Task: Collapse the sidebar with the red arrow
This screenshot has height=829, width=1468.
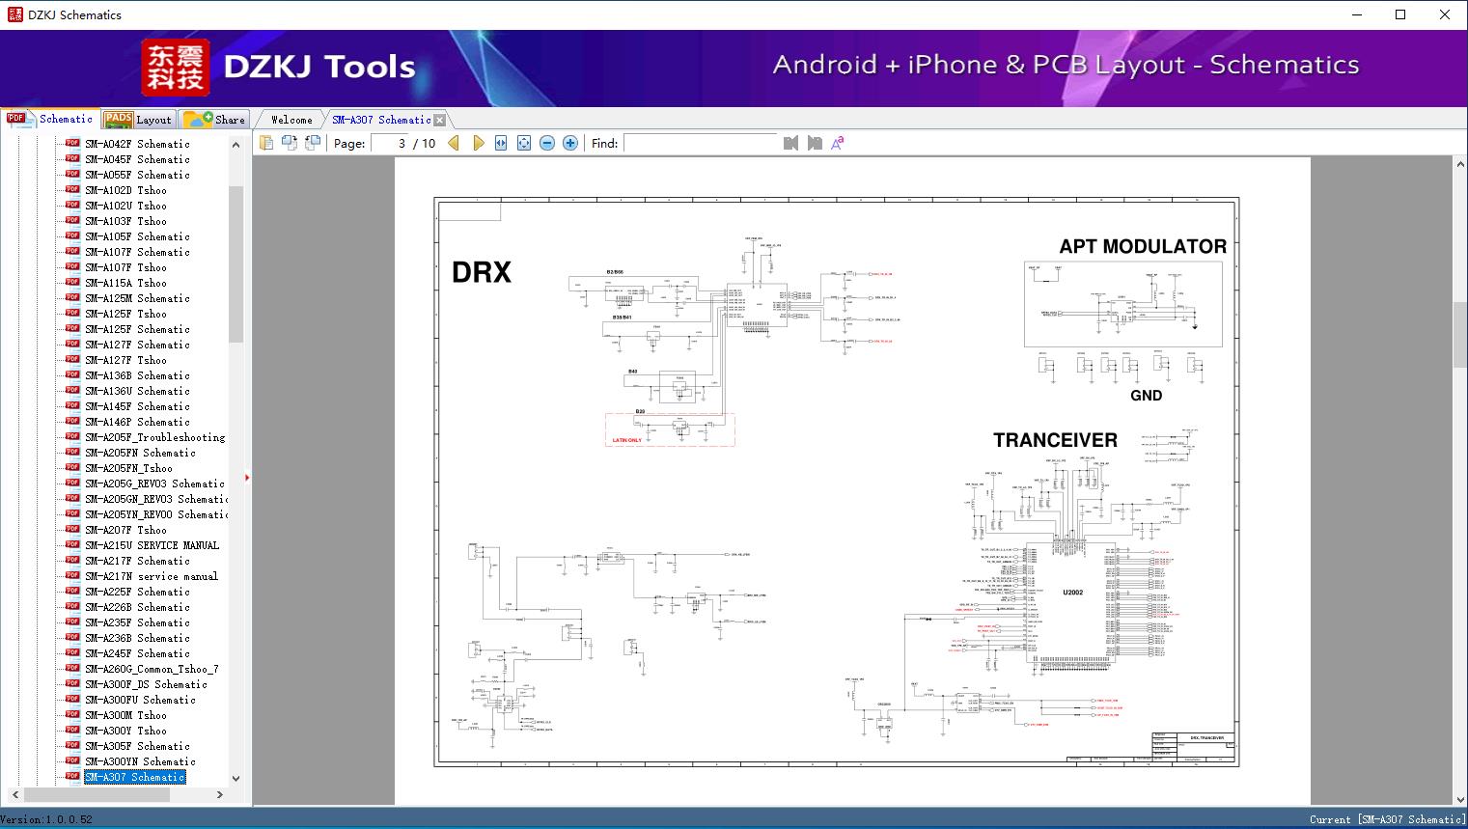Action: click(247, 478)
